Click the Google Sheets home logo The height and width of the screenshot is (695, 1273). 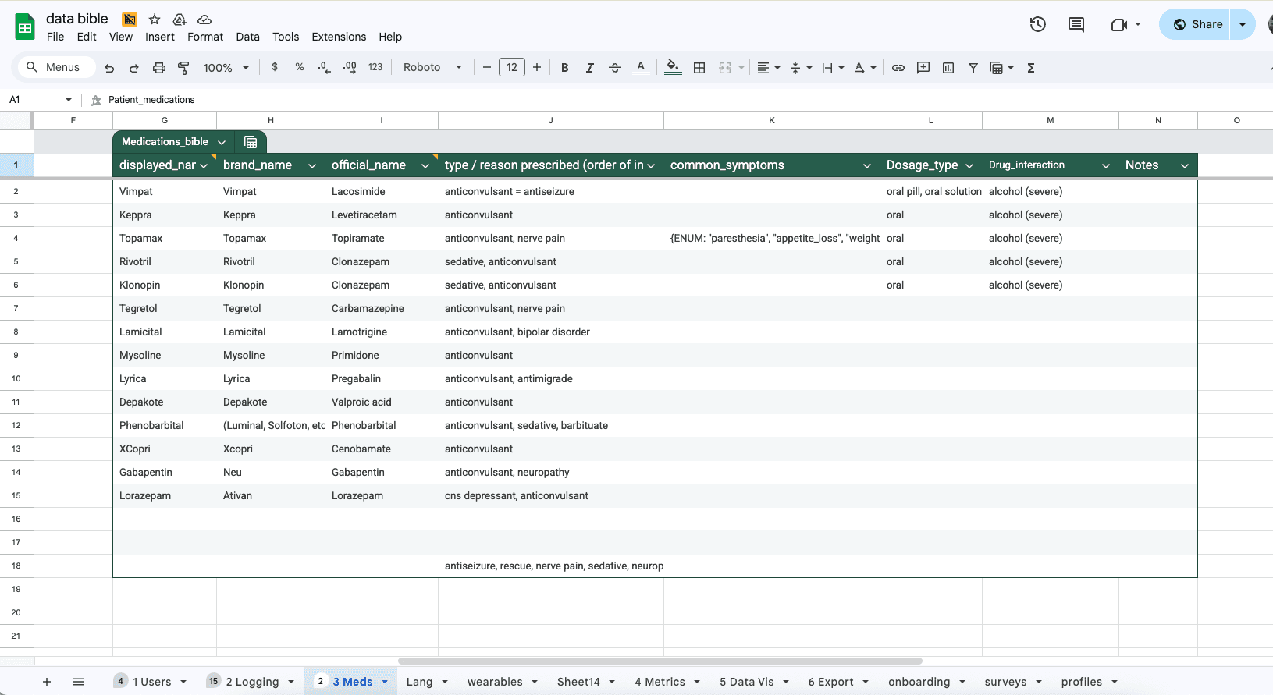click(x=25, y=27)
